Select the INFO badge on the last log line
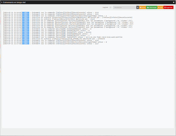The width and height of the screenshot is (176, 136). (26, 44)
